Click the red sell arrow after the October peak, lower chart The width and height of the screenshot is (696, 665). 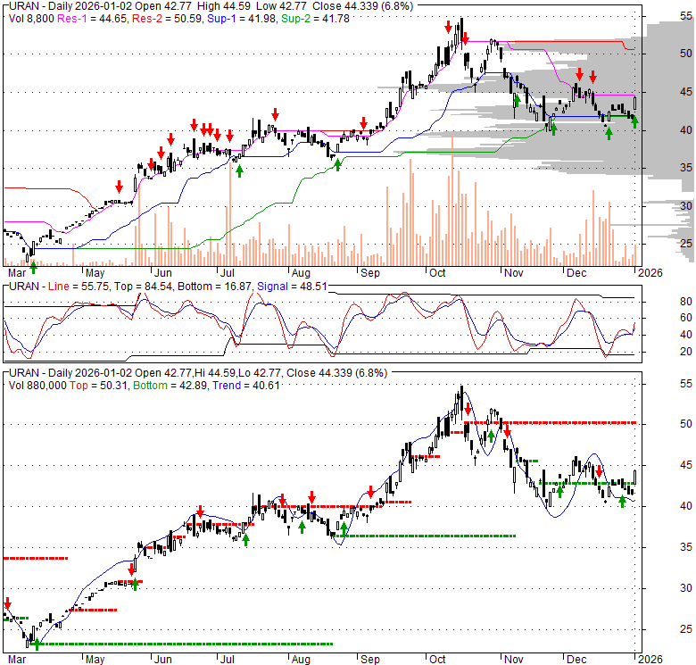click(468, 409)
